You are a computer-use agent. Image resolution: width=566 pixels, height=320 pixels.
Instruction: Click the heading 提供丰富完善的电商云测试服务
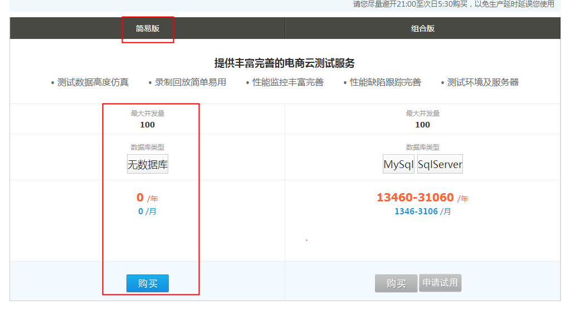[x=285, y=63]
